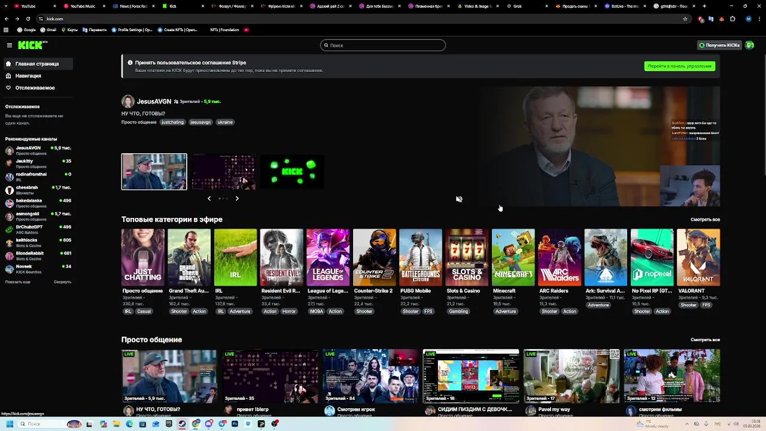766x431 pixels.
Task: Select the first featured stream thumbnail
Action: click(x=154, y=172)
